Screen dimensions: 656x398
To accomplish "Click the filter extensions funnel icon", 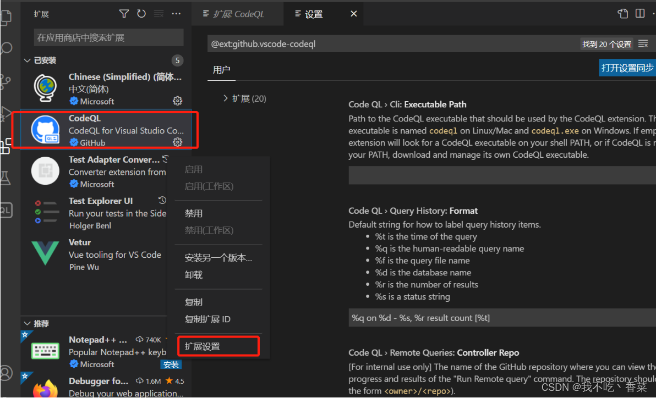I will pos(124,14).
